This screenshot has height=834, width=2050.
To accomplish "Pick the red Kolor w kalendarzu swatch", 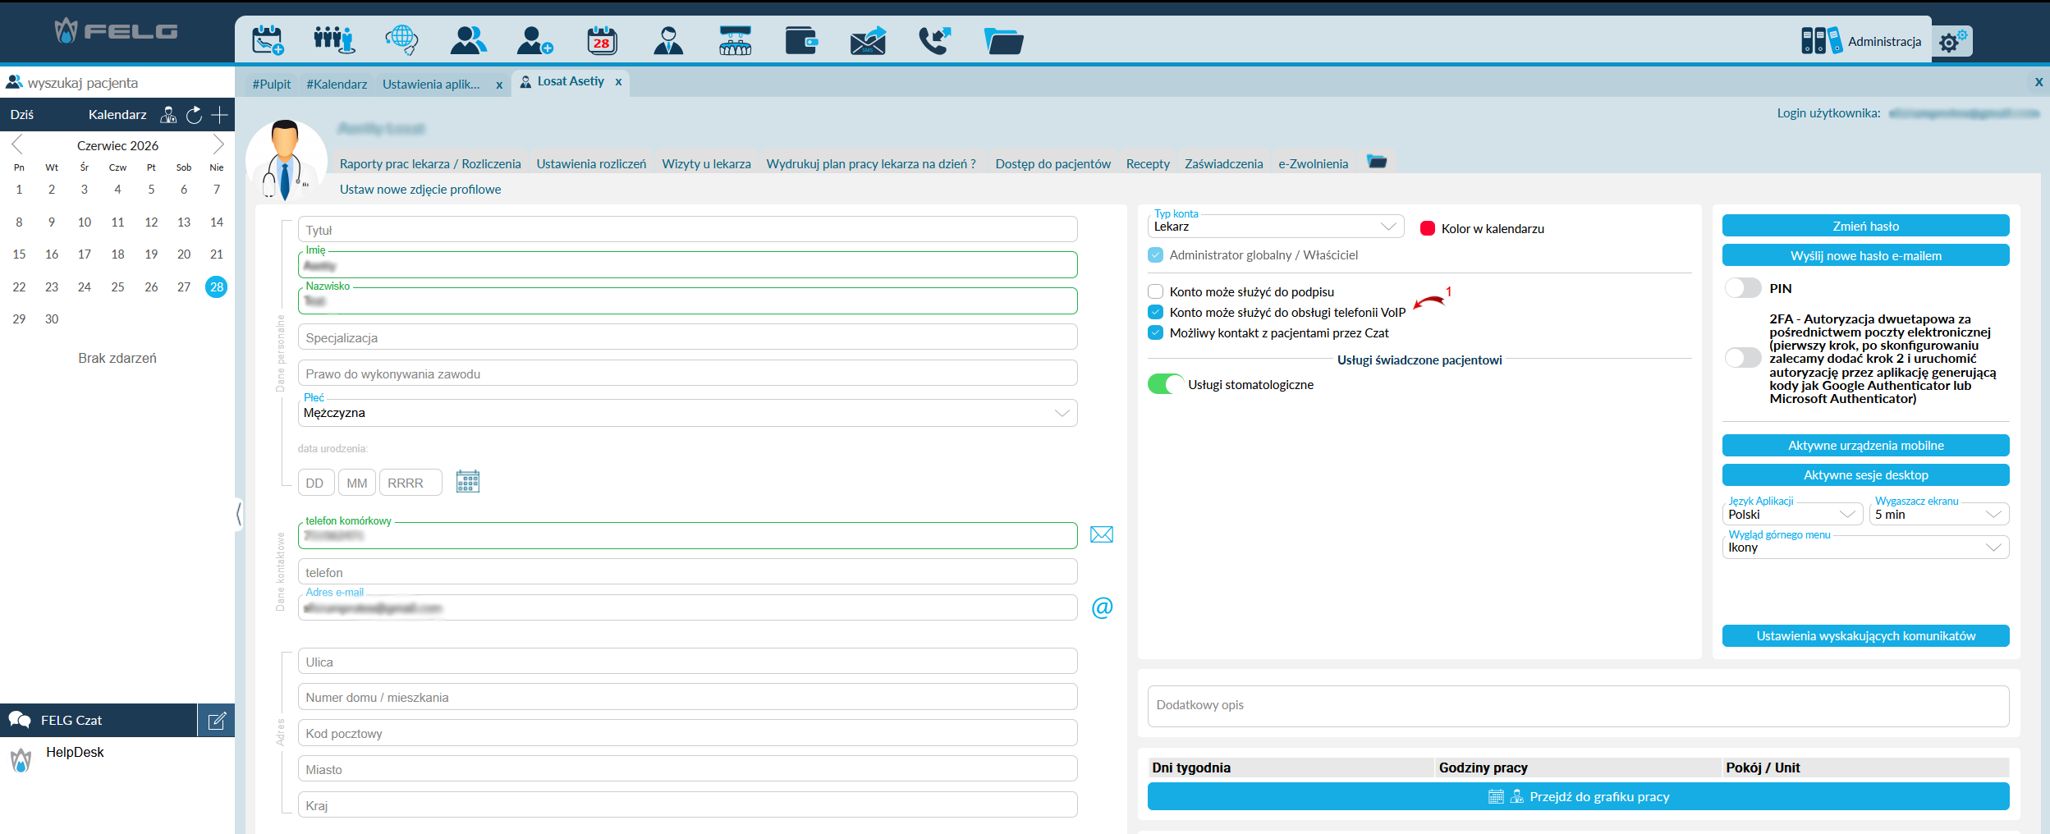I will [1428, 229].
